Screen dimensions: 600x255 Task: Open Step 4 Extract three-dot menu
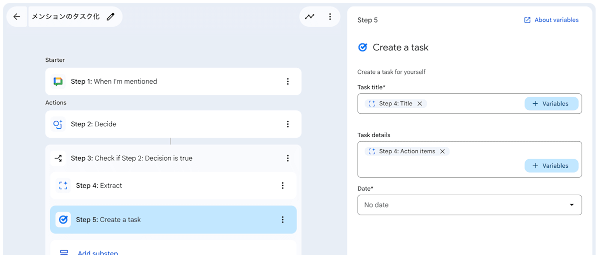(x=282, y=186)
